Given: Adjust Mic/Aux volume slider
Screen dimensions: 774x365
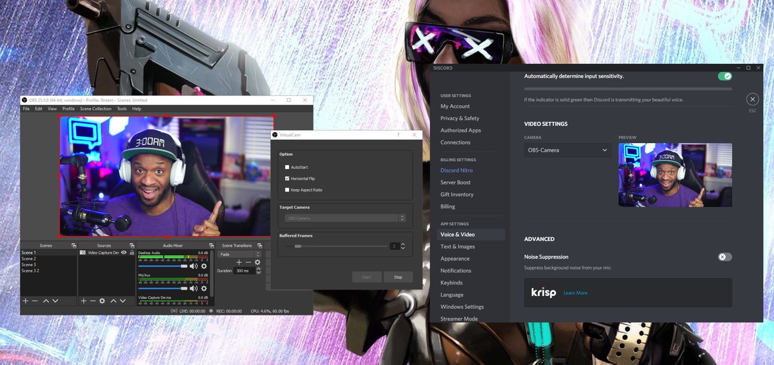Looking at the screenshot, I should (x=163, y=288).
